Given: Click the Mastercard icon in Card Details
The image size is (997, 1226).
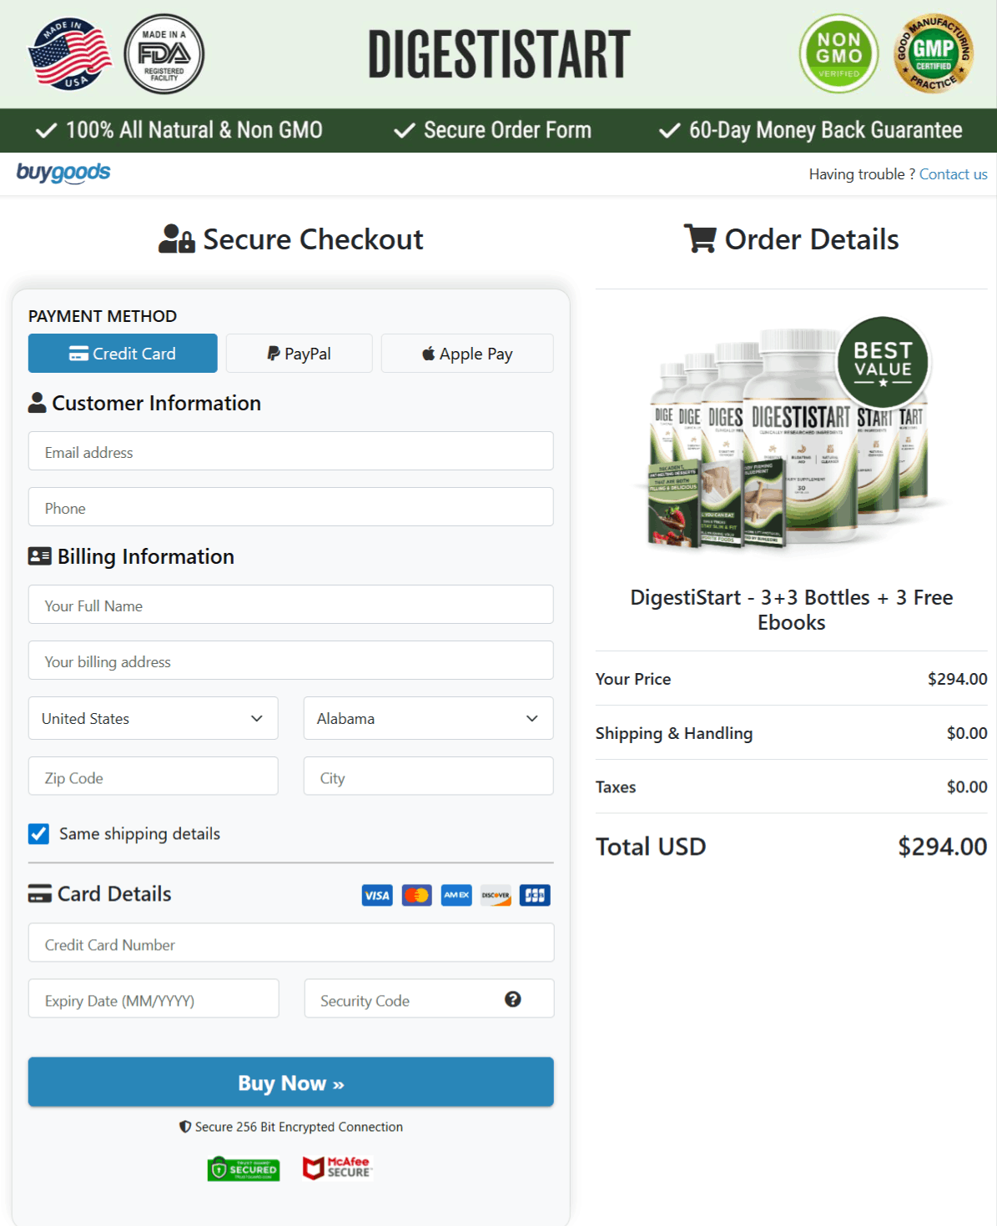Looking at the screenshot, I should pos(416,895).
